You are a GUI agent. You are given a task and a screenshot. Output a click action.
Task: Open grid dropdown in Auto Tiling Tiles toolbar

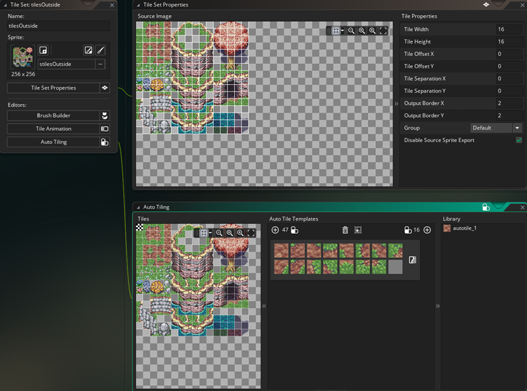coord(210,233)
